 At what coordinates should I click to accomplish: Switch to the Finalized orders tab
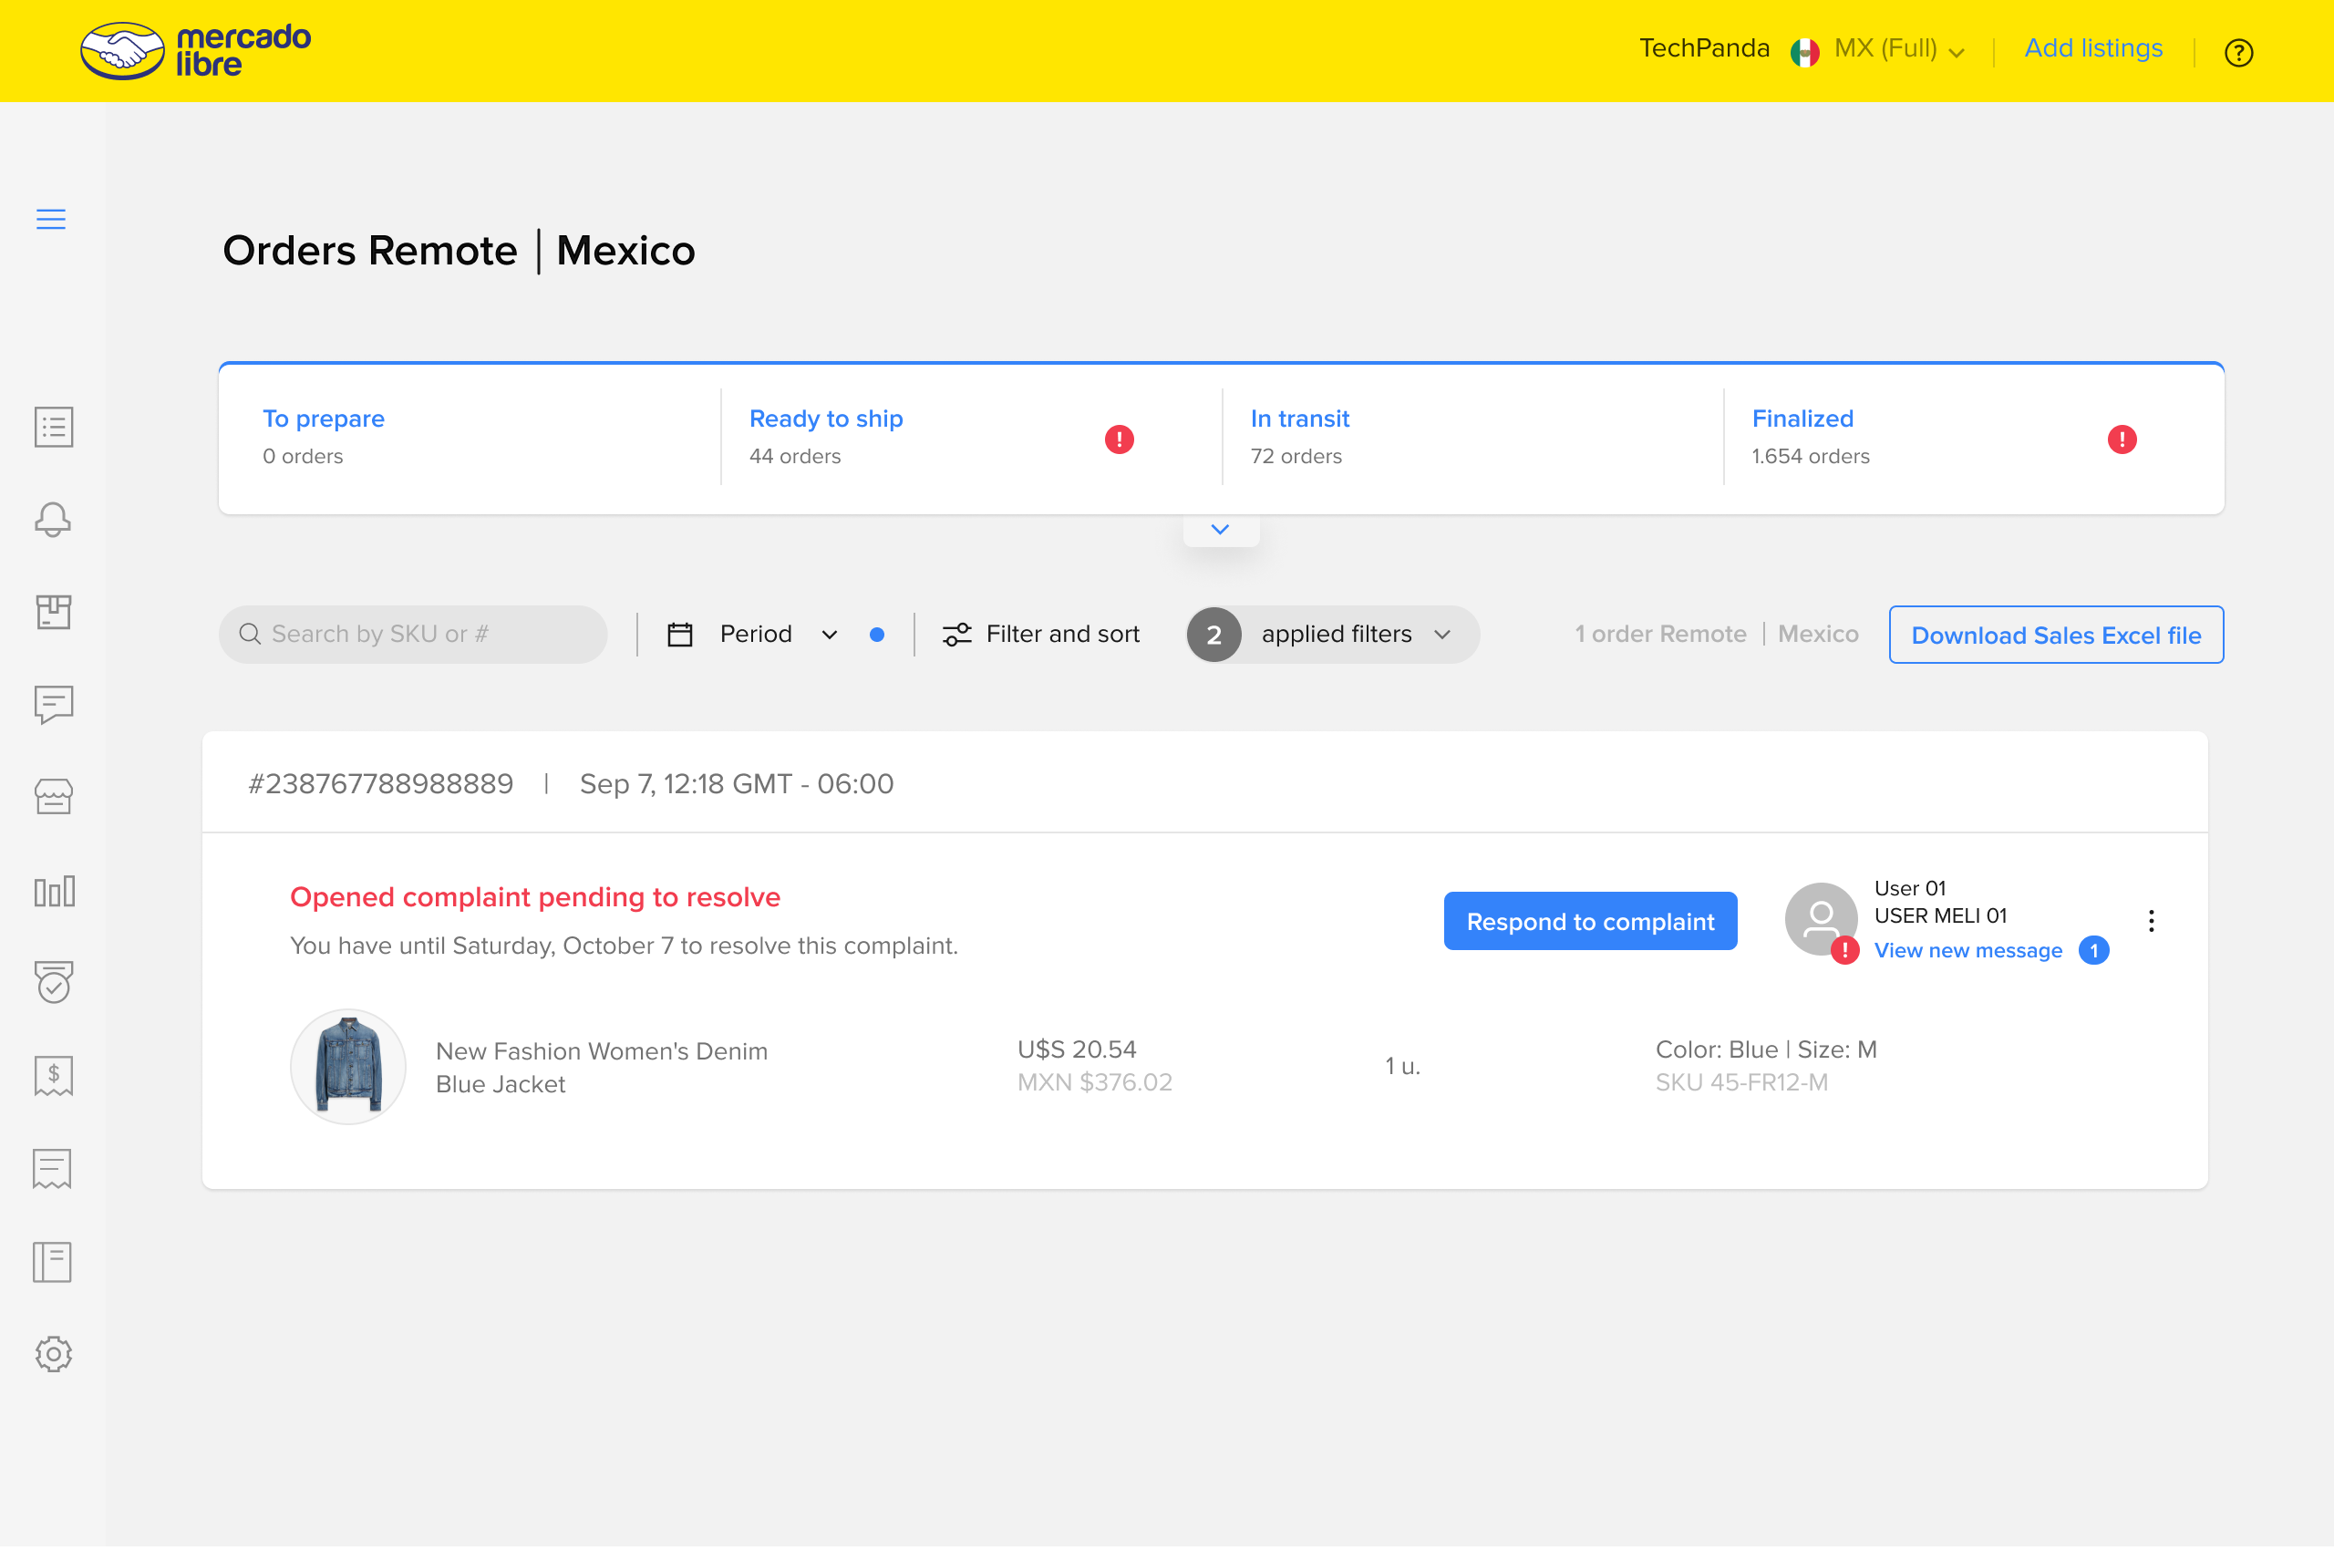tap(1802, 419)
